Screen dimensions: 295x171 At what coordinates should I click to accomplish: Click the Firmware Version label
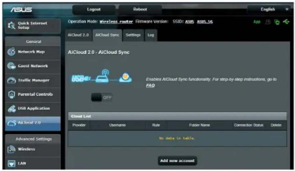(152, 21)
